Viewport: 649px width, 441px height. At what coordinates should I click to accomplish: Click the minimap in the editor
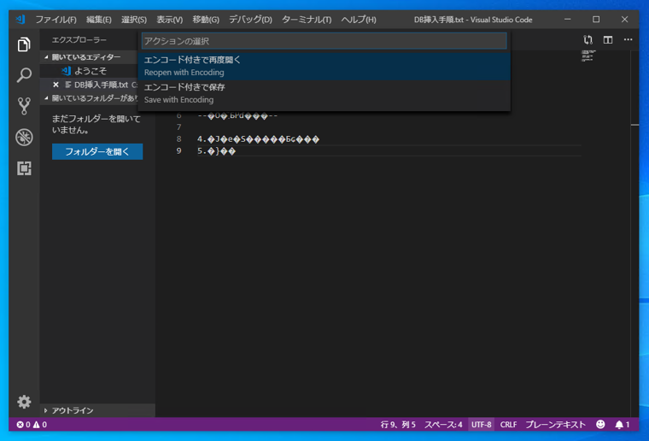click(588, 56)
